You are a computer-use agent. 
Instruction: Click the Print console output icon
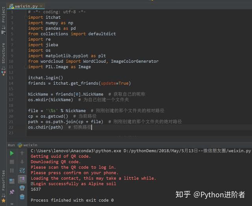(x=22, y=188)
